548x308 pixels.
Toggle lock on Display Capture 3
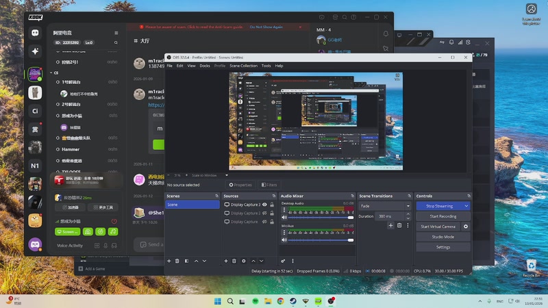click(272, 205)
